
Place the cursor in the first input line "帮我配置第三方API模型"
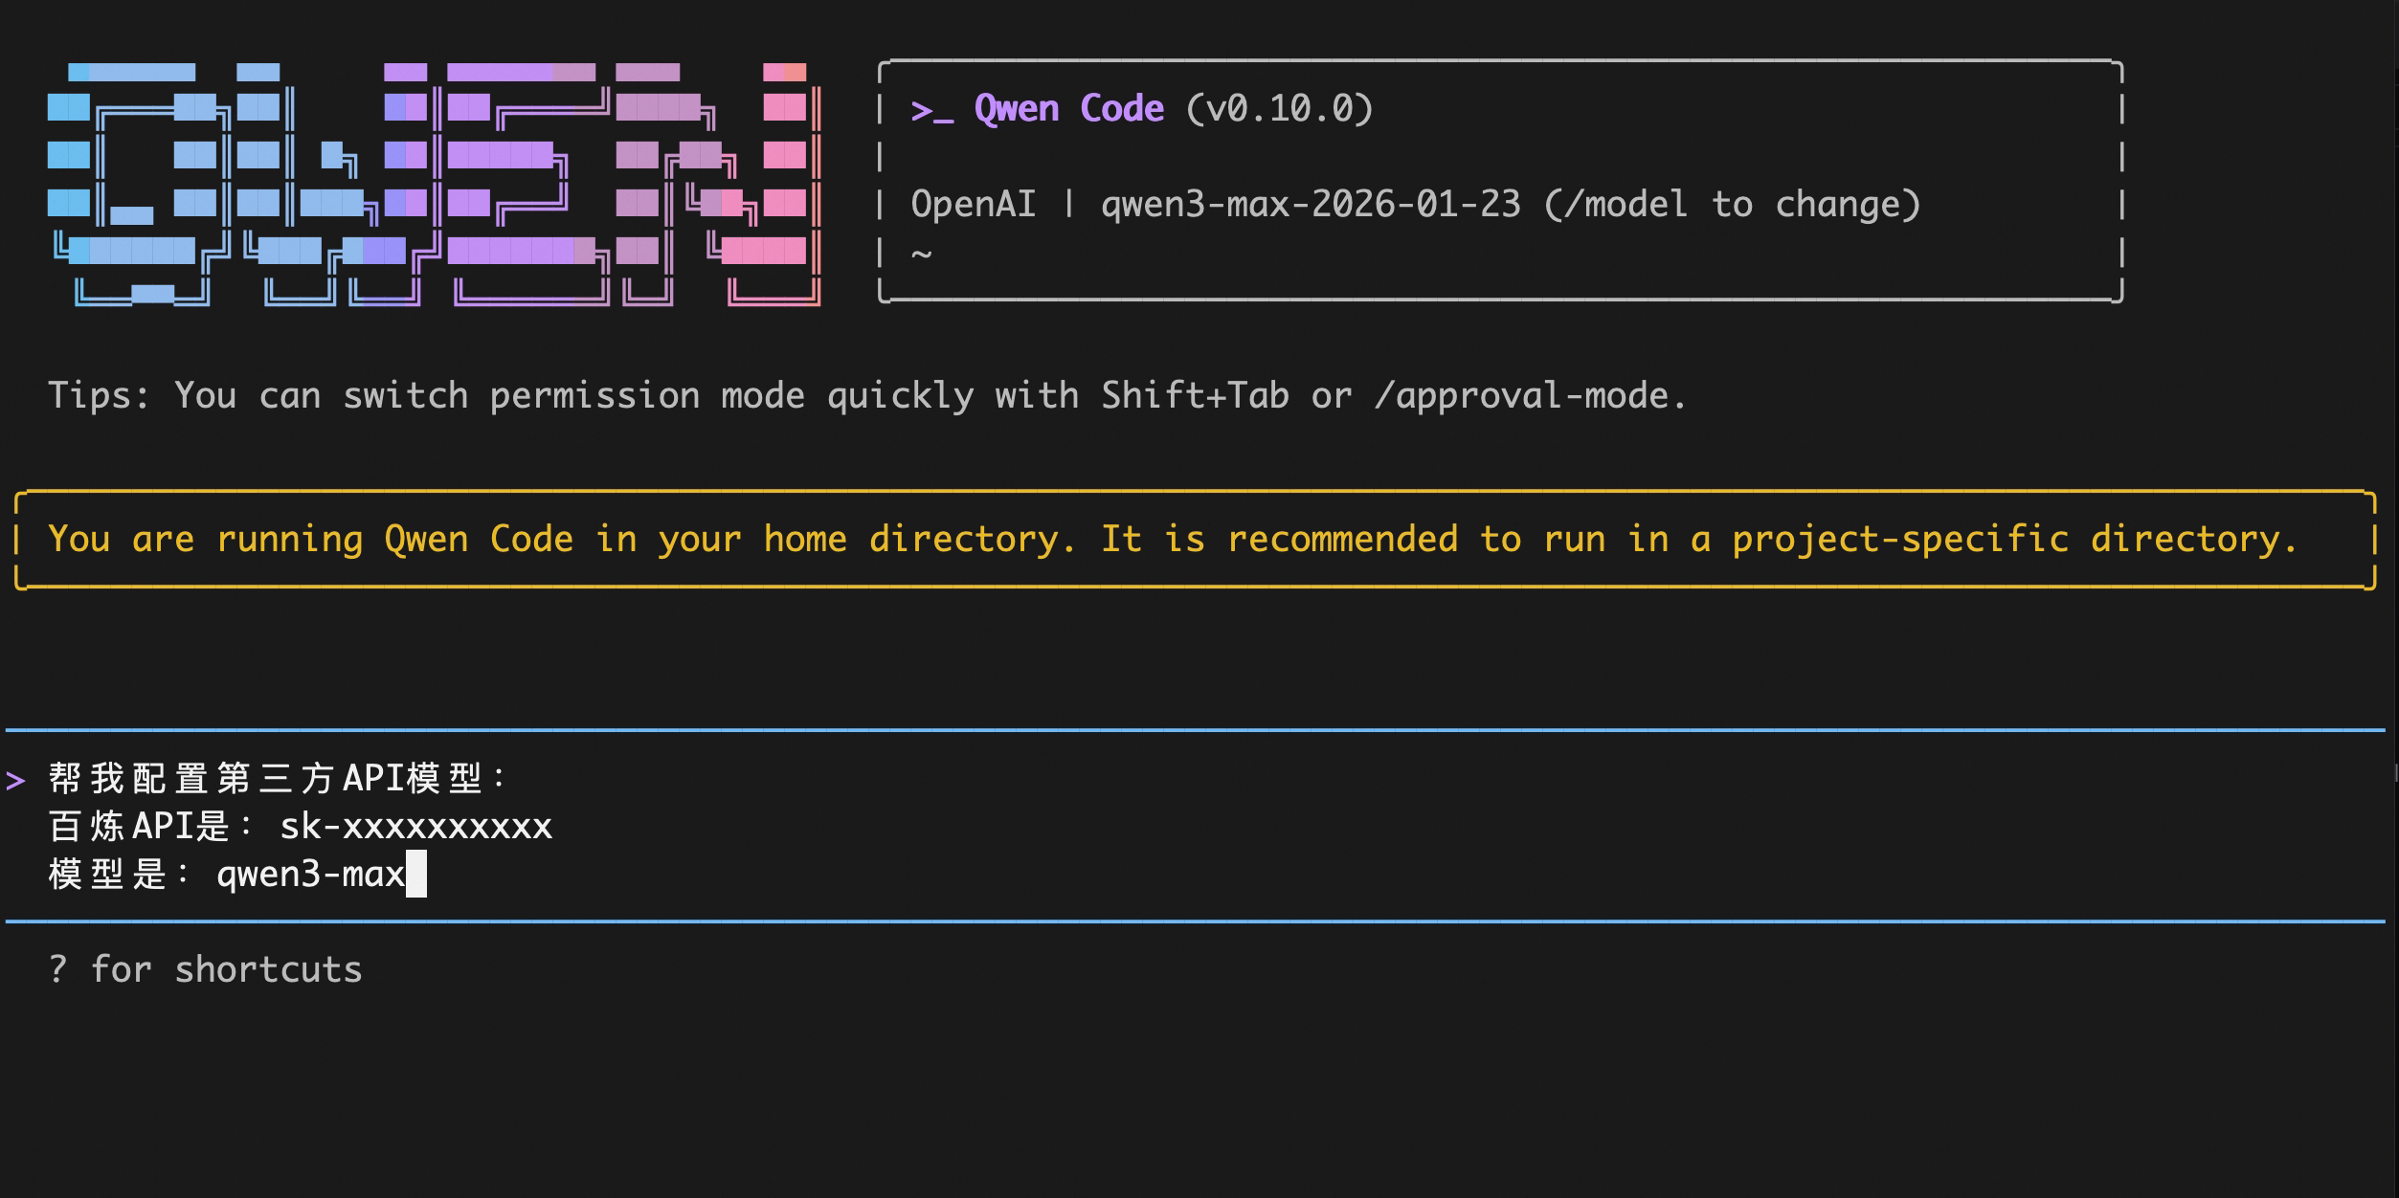tap(276, 778)
